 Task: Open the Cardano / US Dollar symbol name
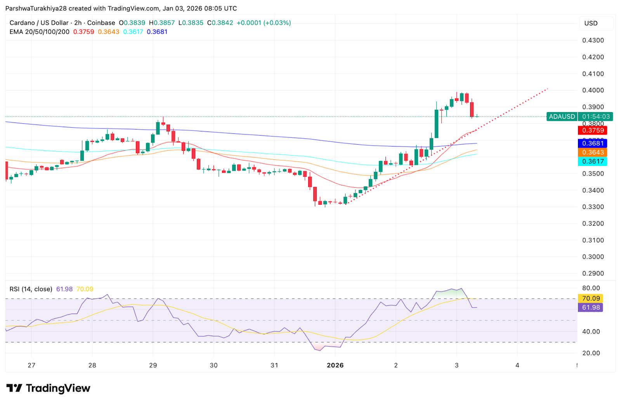click(x=39, y=23)
